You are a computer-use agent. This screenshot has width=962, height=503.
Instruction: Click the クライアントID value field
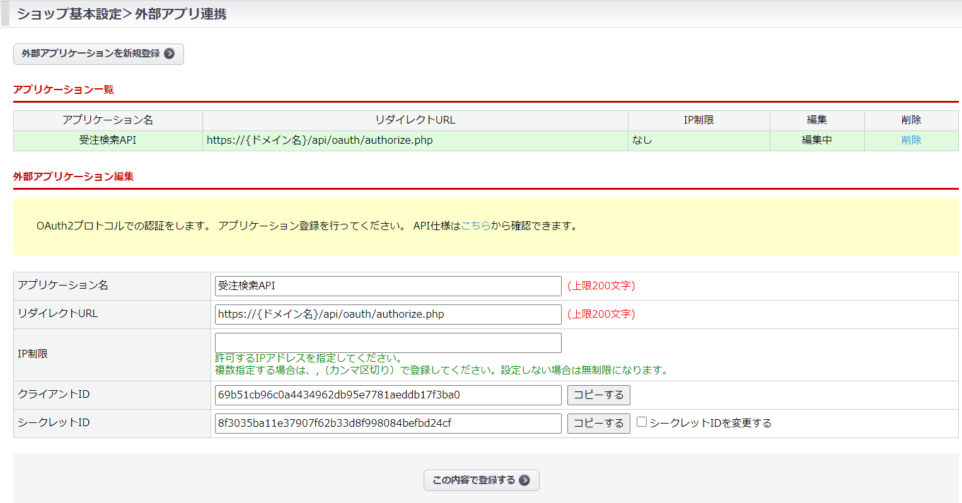click(x=388, y=395)
